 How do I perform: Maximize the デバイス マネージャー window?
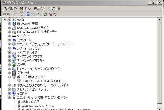click(154, 3)
